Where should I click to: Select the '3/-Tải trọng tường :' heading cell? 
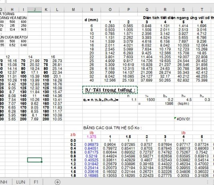[x=110, y=90]
